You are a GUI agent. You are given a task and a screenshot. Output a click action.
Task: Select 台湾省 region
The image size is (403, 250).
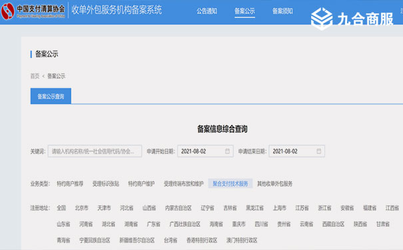[171, 240]
